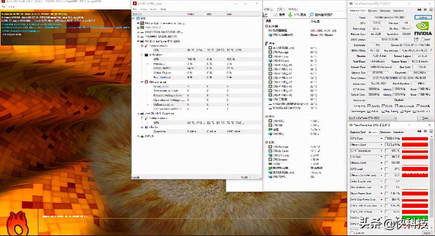Image resolution: width=435 pixels, height=236 pixels.
Task: Click the Lookup button in GPU-Z
Action: 423,17
